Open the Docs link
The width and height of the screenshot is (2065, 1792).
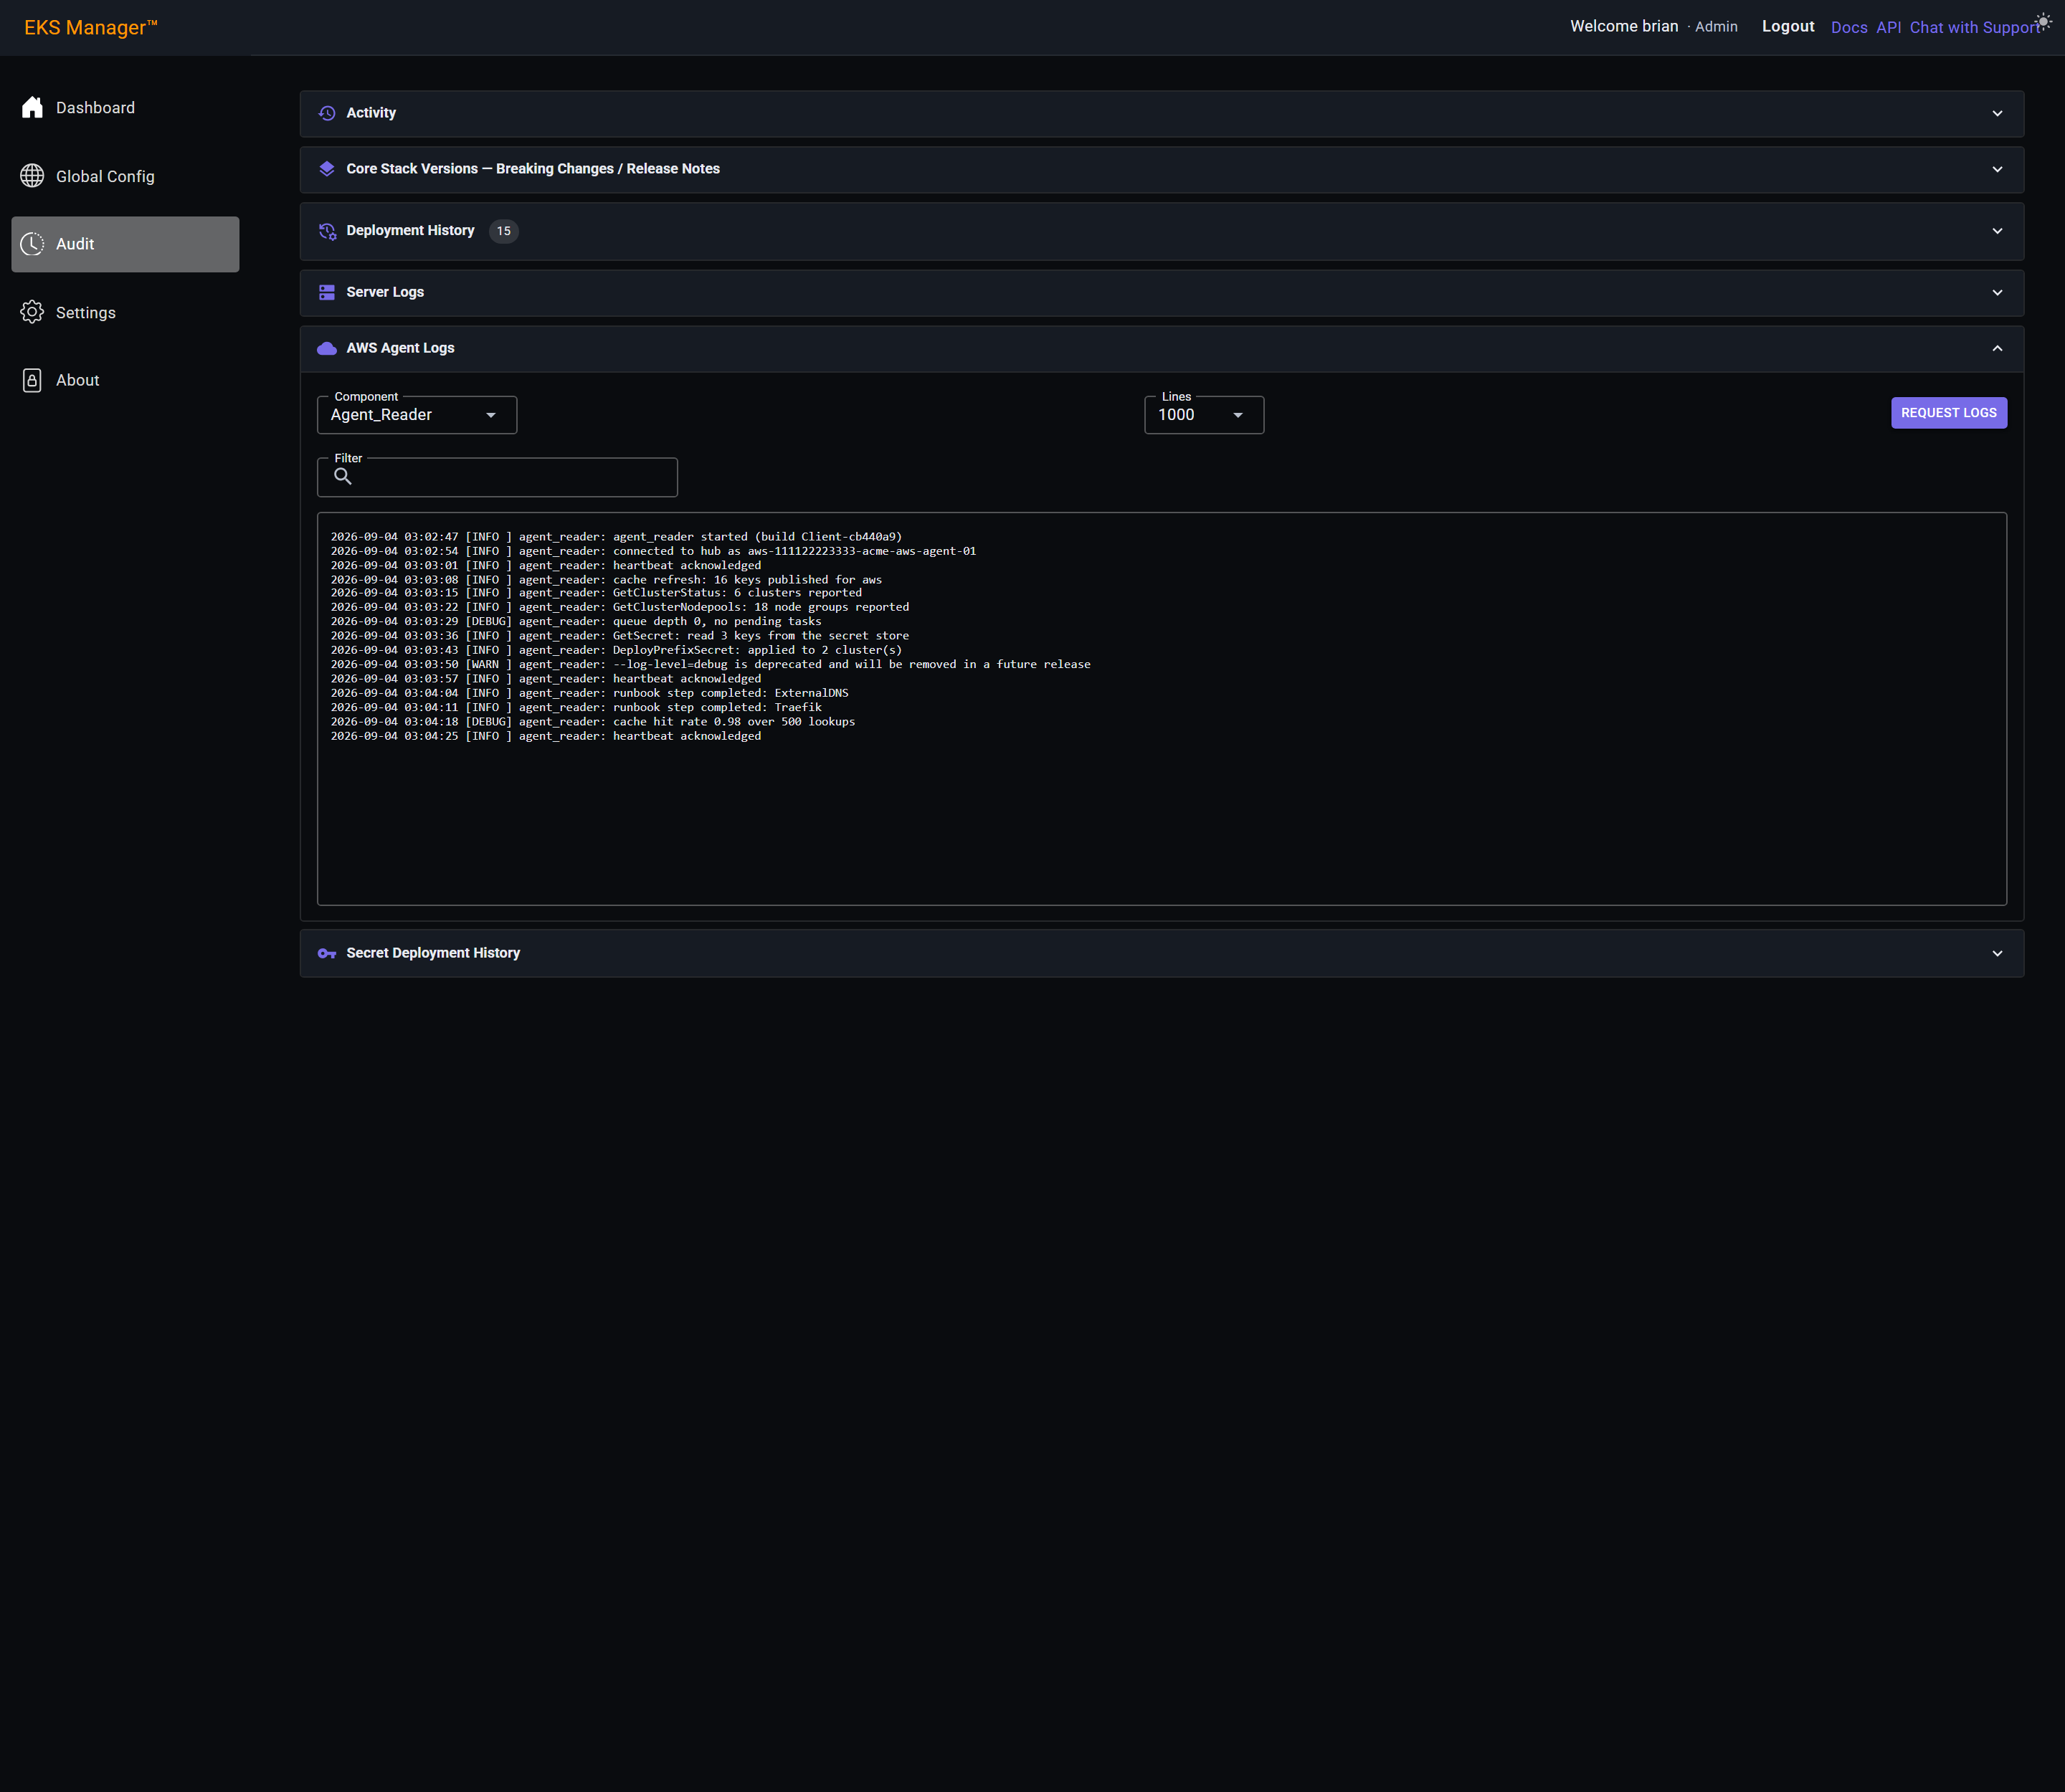coord(1849,27)
